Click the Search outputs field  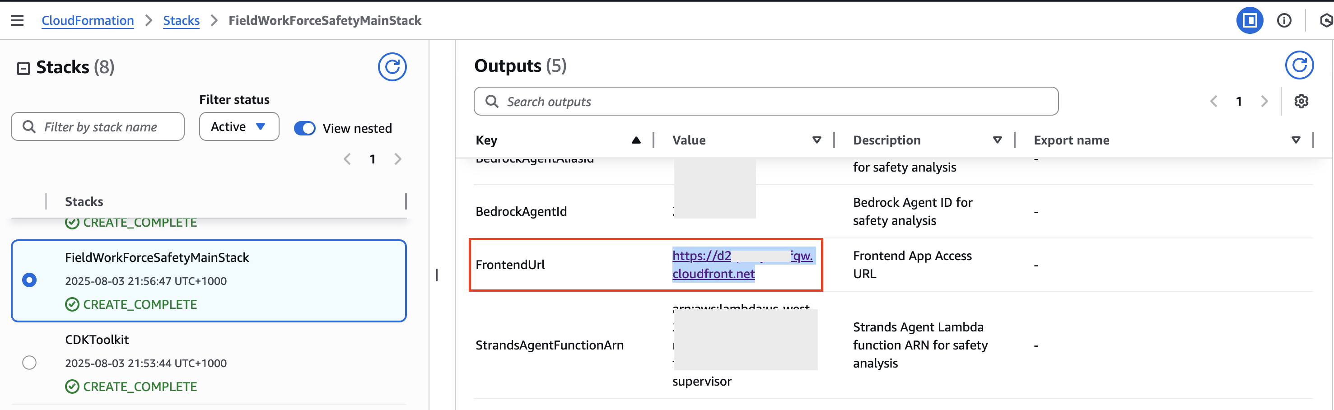766,102
